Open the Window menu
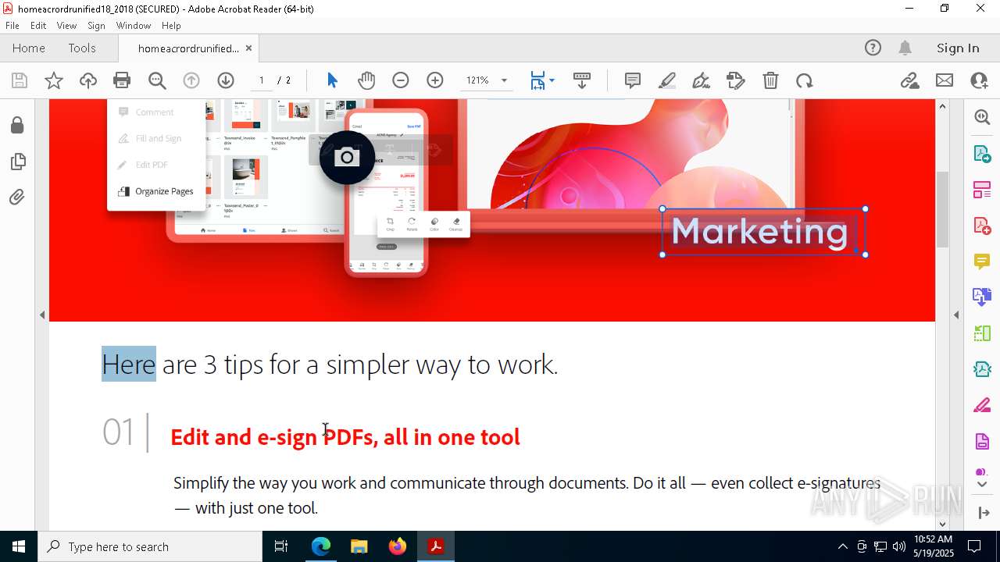 [134, 26]
